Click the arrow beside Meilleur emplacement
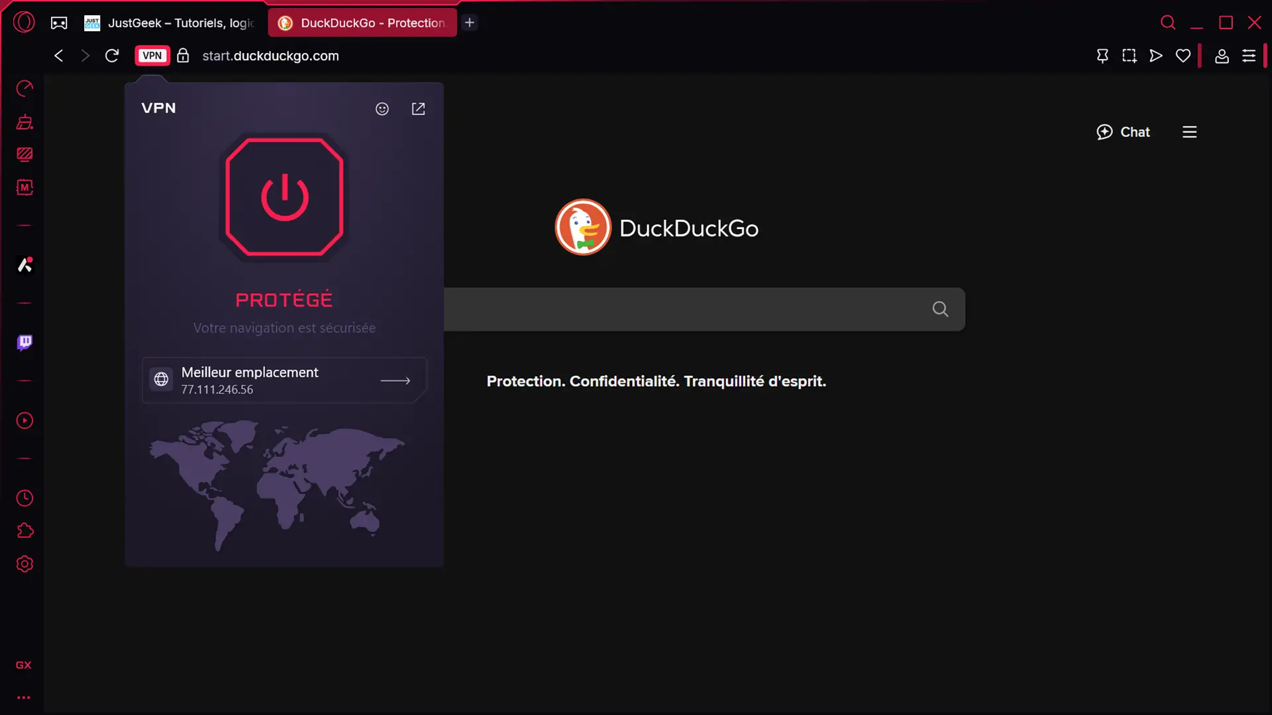The image size is (1272, 715). (x=396, y=381)
